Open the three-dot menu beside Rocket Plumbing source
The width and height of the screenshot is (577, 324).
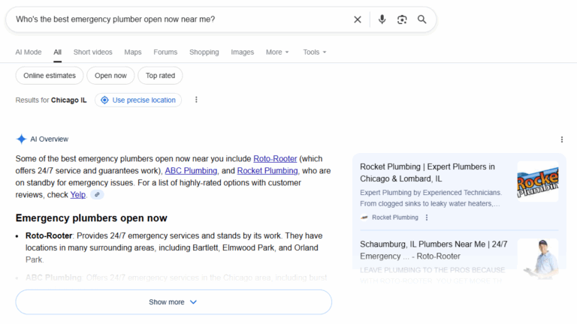[427, 217]
